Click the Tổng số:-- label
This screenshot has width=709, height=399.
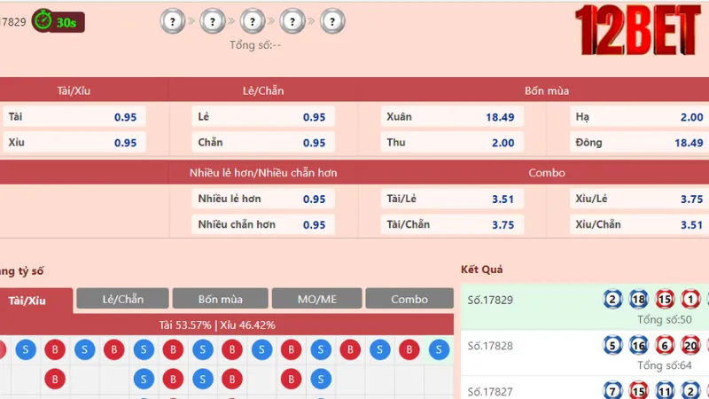coord(255,45)
